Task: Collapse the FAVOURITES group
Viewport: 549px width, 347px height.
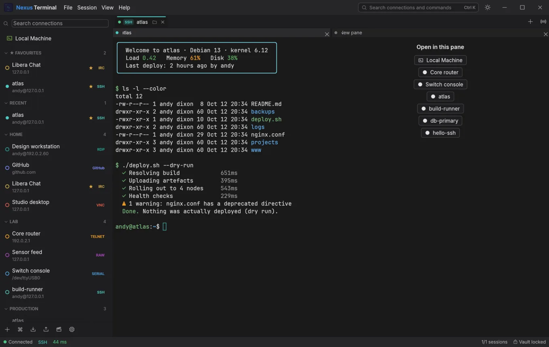Action: coord(55,53)
